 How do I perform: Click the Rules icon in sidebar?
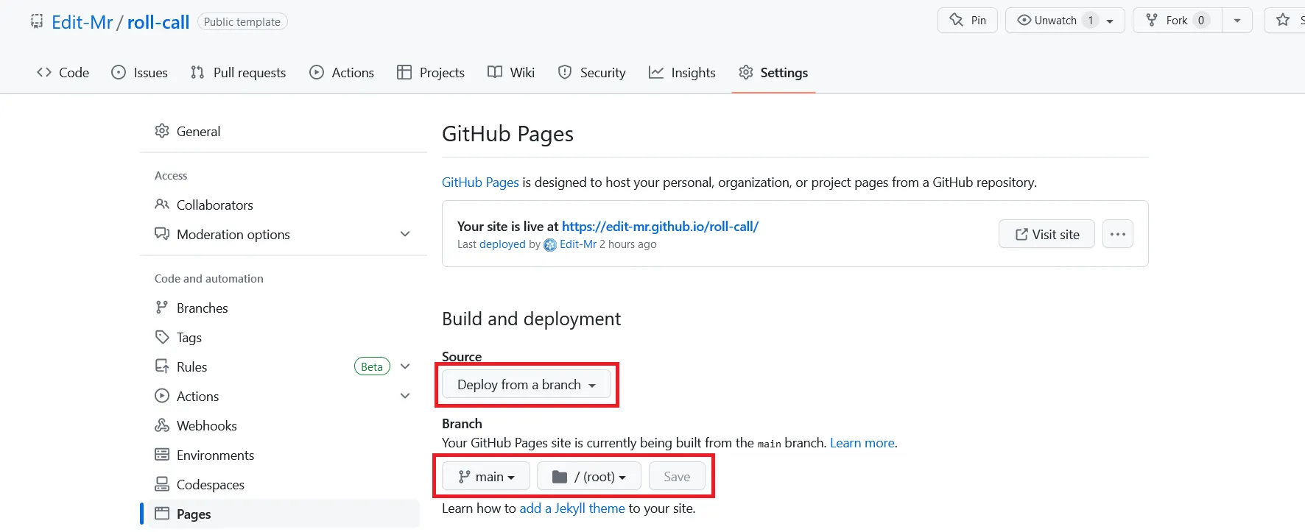coord(162,366)
